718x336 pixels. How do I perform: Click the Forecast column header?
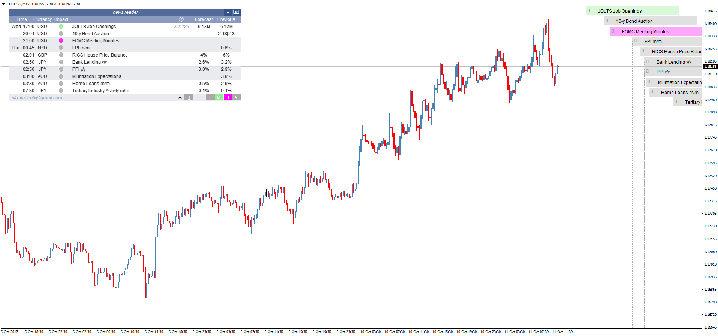[204, 19]
